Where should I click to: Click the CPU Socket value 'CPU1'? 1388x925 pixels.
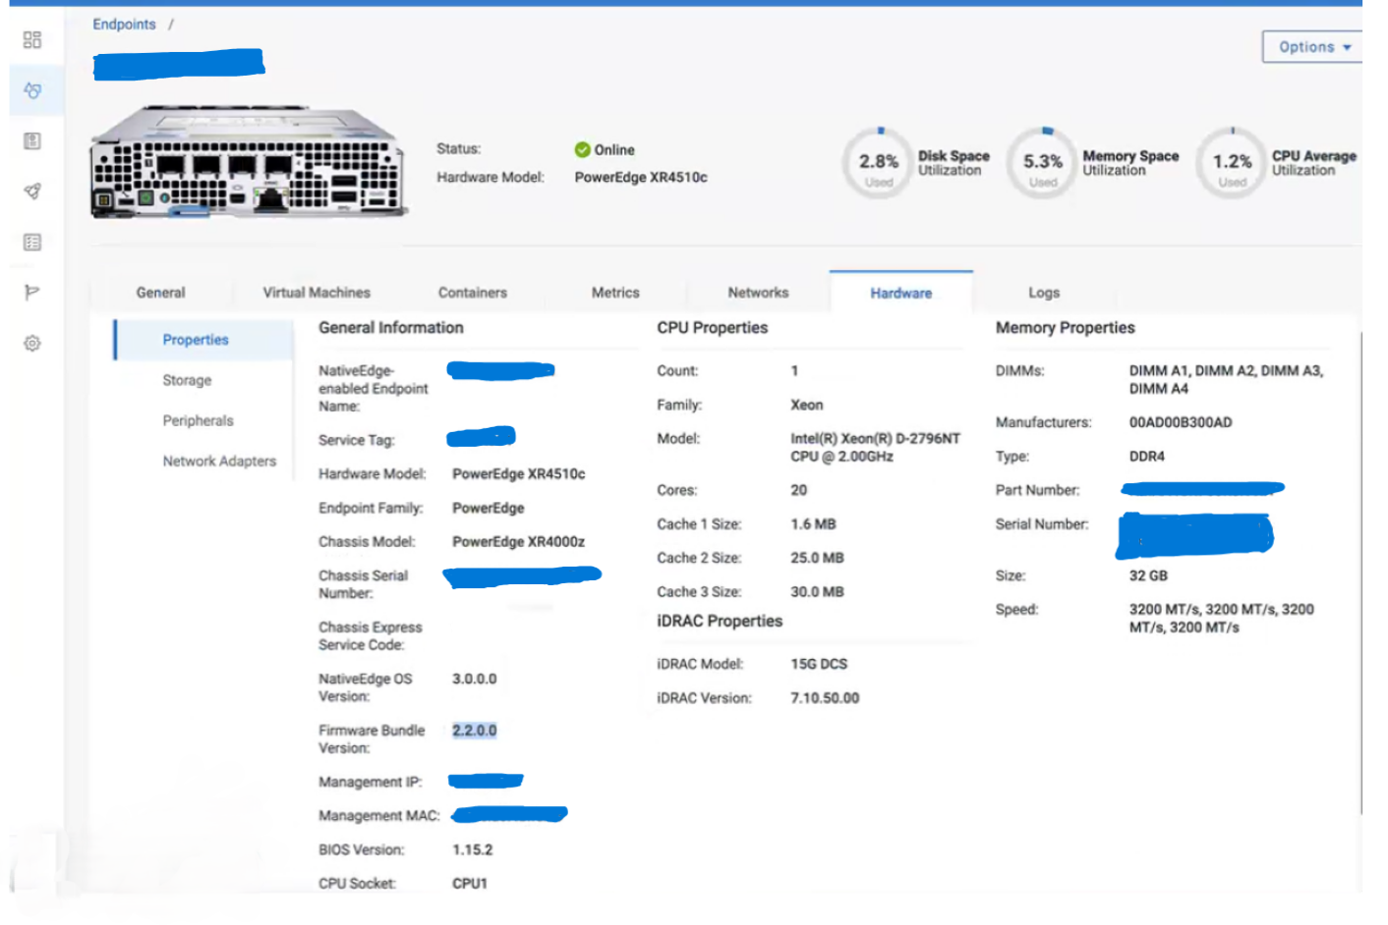[470, 884]
